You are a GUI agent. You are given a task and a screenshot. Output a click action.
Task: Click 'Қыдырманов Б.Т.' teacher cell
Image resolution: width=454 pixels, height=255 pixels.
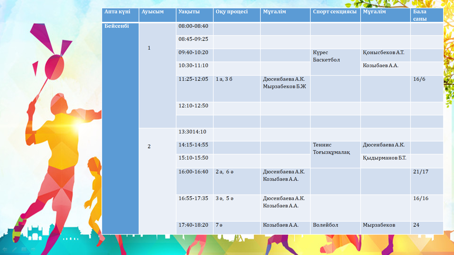pos(385,161)
